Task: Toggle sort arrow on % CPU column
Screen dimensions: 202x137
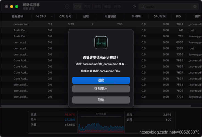Action: click(x=52, y=16)
